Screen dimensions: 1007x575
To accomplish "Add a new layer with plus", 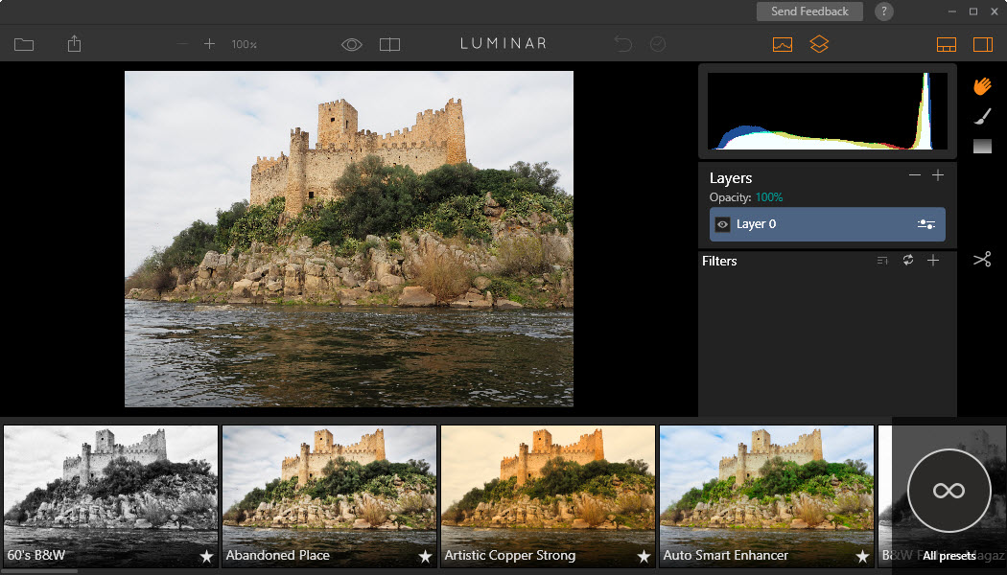I will pyautogui.click(x=938, y=175).
